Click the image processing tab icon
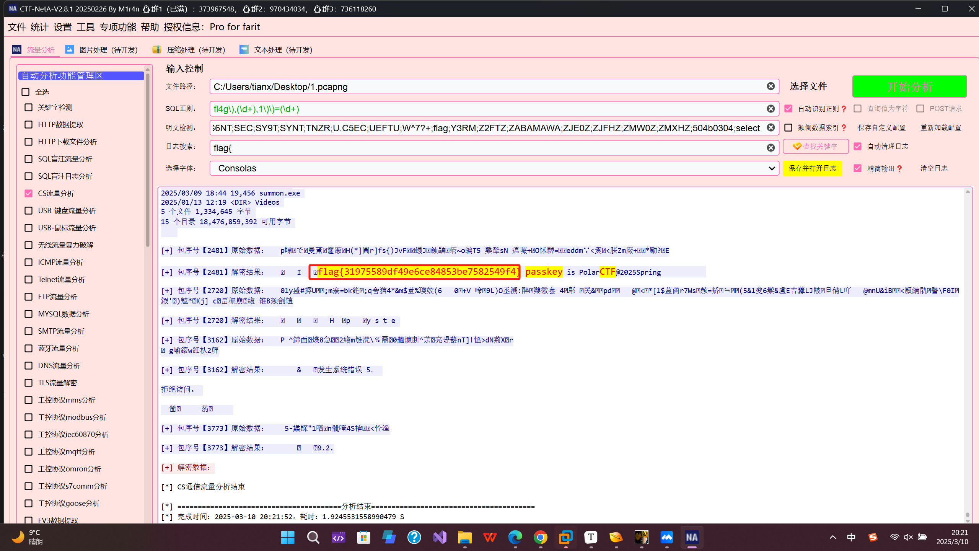This screenshot has width=979, height=551. click(70, 49)
